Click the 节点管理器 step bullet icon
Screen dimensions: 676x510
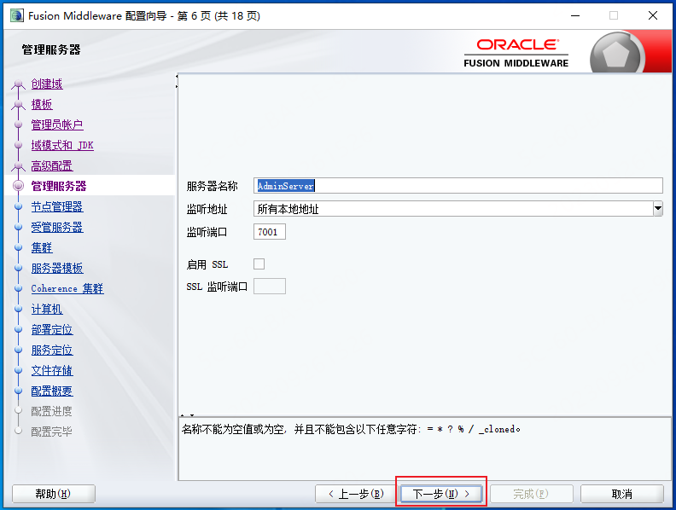(18, 206)
